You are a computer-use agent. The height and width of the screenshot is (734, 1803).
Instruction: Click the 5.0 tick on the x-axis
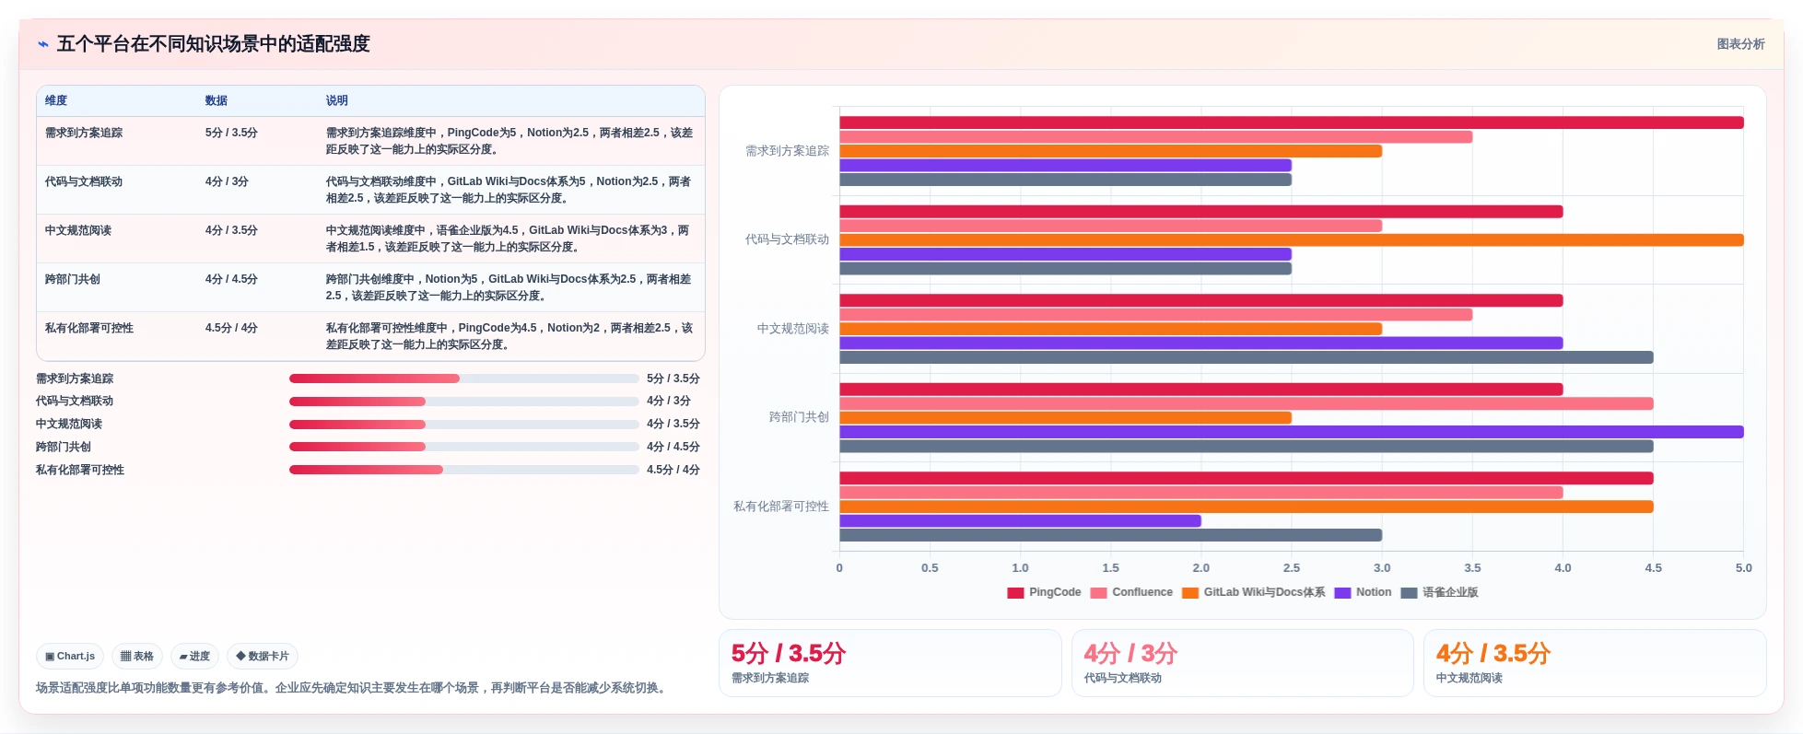pyautogui.click(x=1743, y=568)
